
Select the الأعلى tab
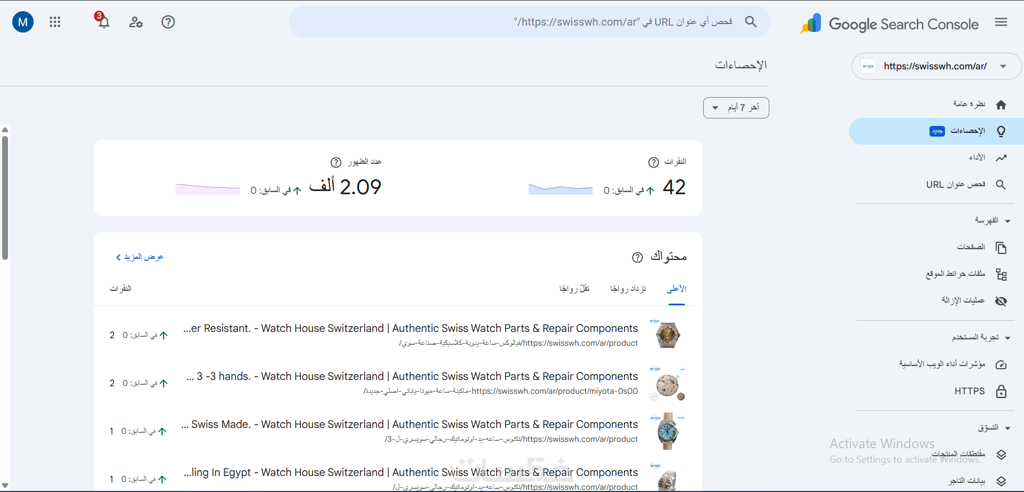tap(676, 289)
